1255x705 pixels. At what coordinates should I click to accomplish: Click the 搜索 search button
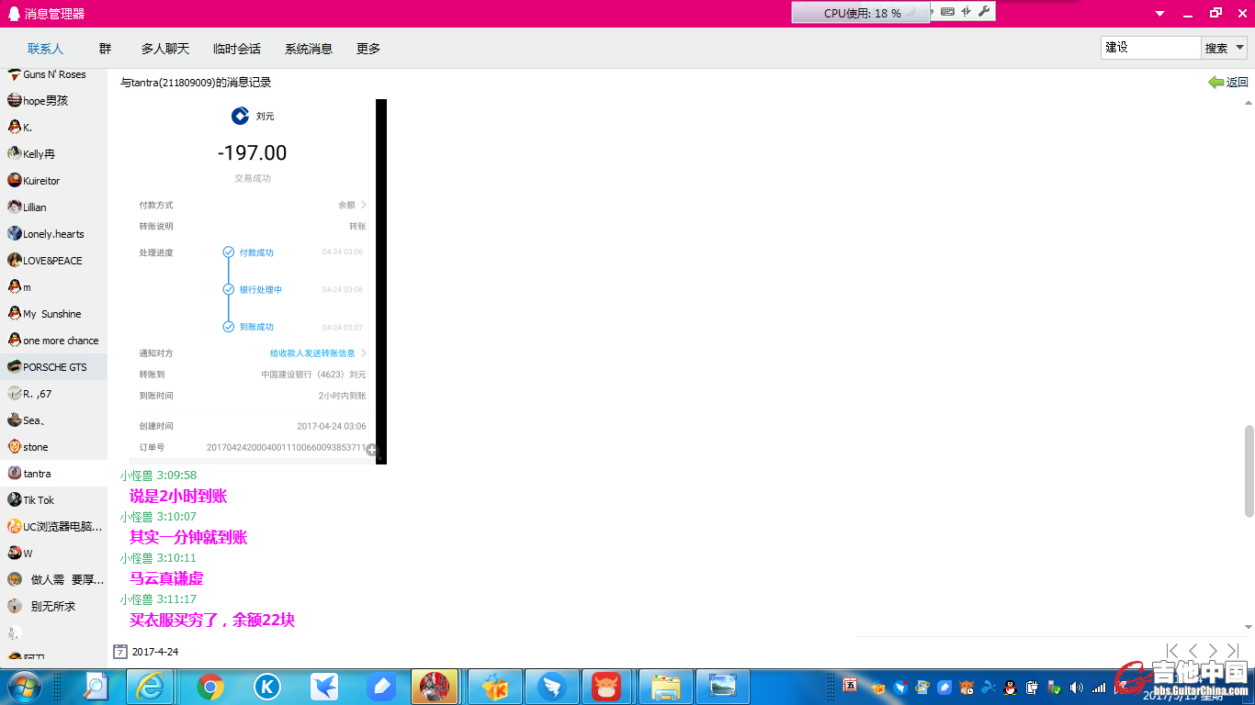point(1215,48)
